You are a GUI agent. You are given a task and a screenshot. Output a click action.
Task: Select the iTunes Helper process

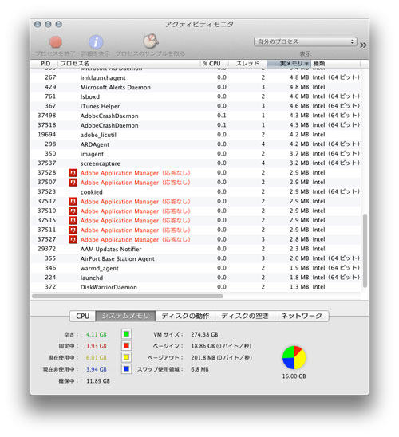click(196, 106)
